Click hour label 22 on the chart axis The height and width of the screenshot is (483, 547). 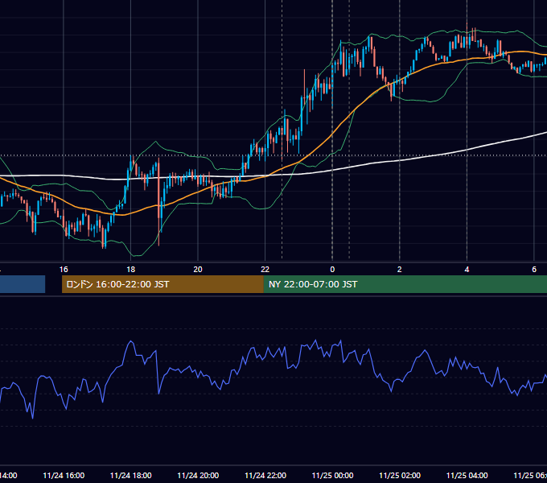click(x=265, y=270)
